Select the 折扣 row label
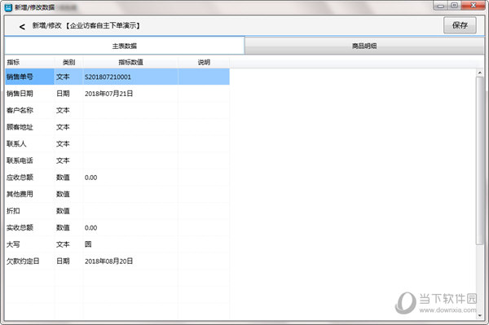Viewport: 489px width, 325px height. 13,211
